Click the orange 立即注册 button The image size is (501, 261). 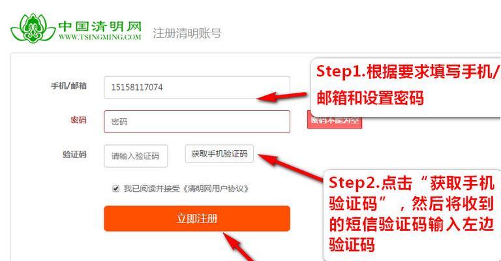click(x=197, y=219)
